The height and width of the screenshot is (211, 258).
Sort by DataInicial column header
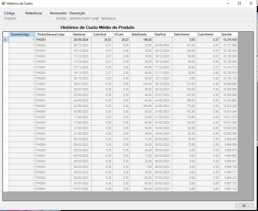81,34
